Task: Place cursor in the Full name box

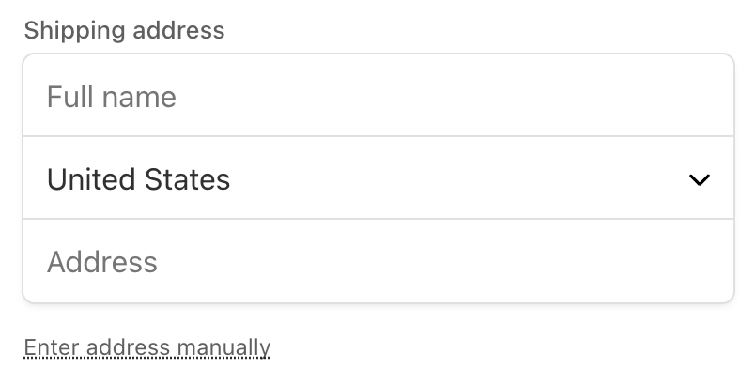Action: [377, 96]
